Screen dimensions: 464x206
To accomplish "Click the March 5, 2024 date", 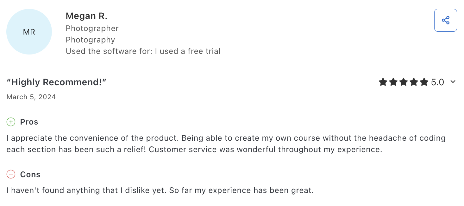I will click(x=31, y=97).
